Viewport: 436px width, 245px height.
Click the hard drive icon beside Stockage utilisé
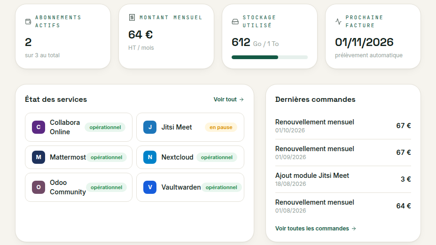point(235,22)
